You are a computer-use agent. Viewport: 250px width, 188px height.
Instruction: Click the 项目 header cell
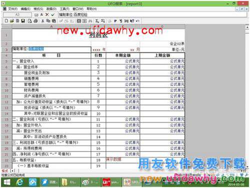click(51, 55)
